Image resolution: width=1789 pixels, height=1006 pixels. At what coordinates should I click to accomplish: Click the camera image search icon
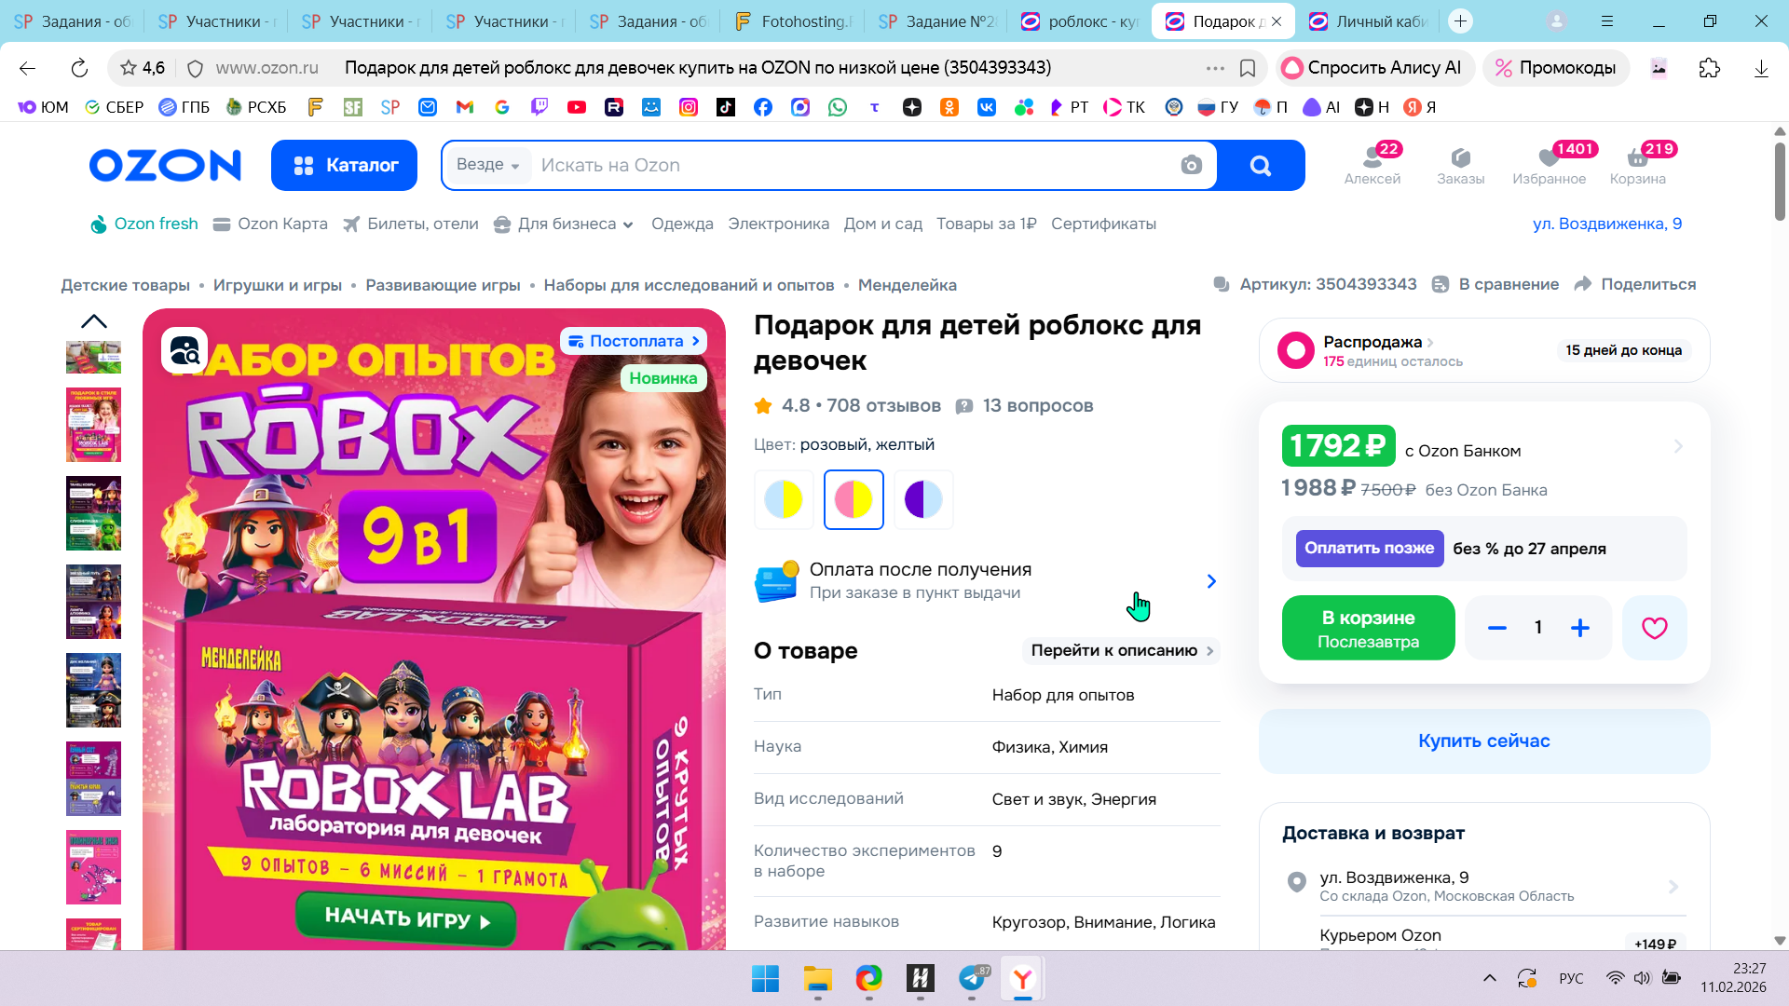[x=1191, y=166]
